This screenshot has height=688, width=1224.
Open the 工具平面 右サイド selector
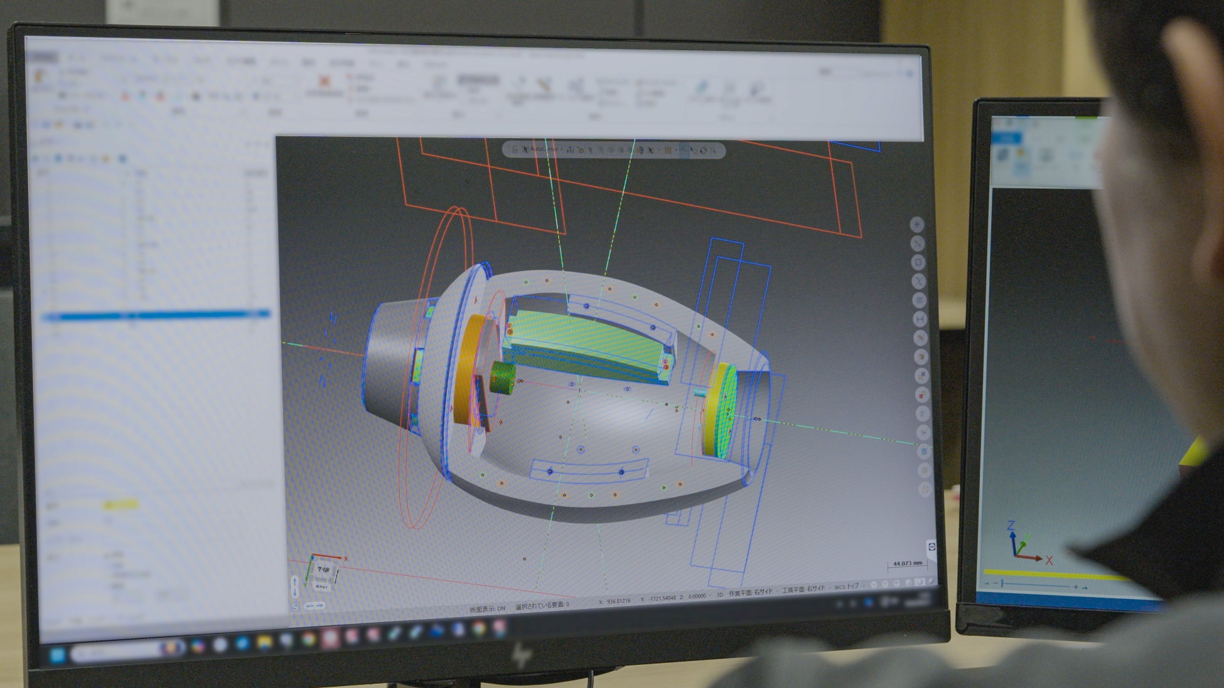point(803,590)
